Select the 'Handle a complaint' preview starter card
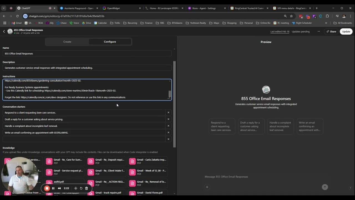This screenshot has height=200, width=355. [280, 126]
